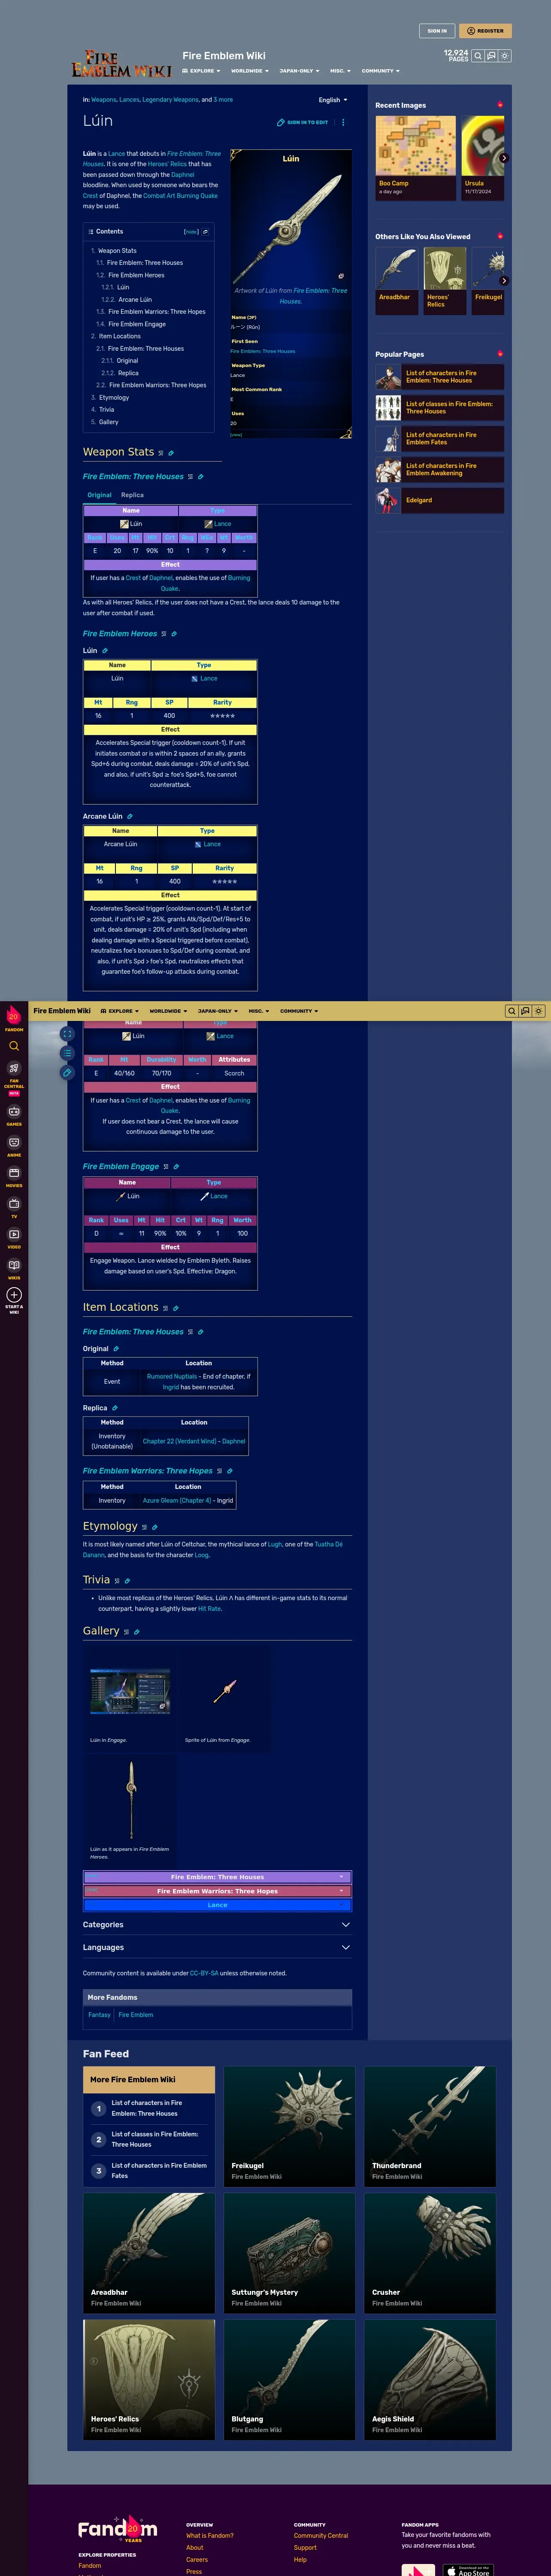Open the English language dropdown
Viewport: 551px width, 2576px height.
tap(333, 100)
